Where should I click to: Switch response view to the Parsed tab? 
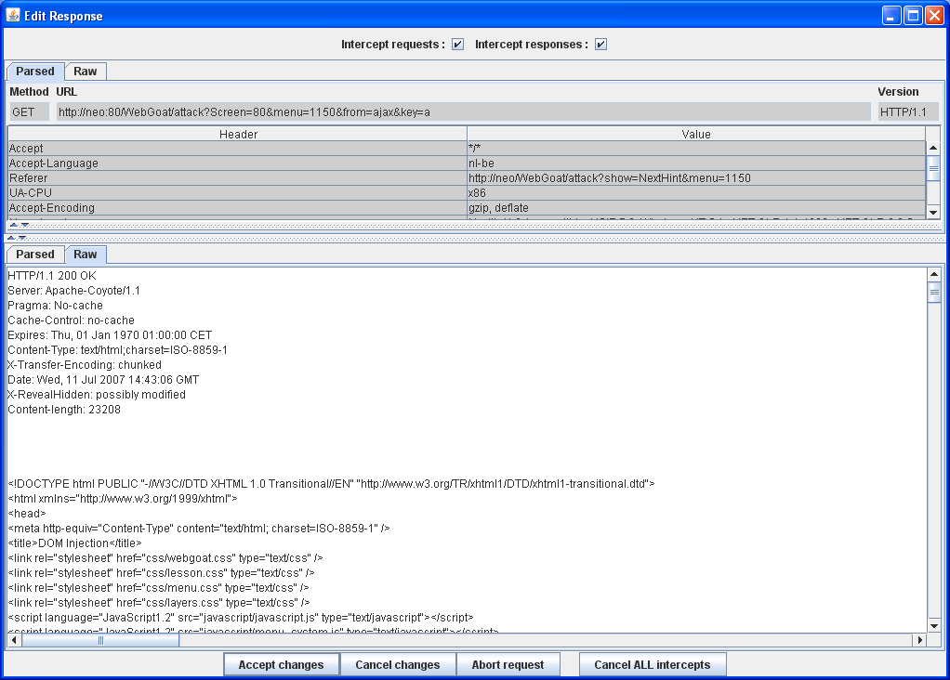[x=35, y=255]
